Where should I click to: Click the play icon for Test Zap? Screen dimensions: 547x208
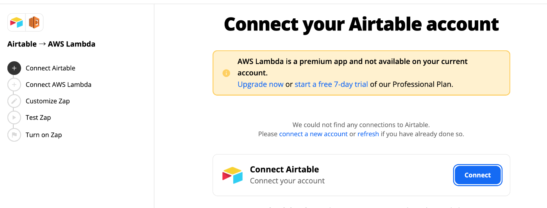(14, 117)
